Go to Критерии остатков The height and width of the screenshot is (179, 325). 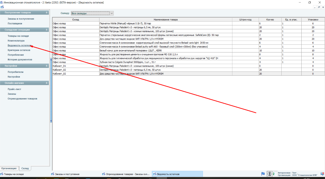click(19, 50)
